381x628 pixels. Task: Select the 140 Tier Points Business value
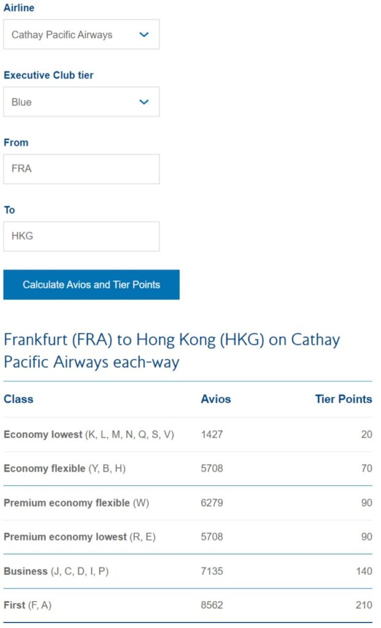pyautogui.click(x=364, y=572)
